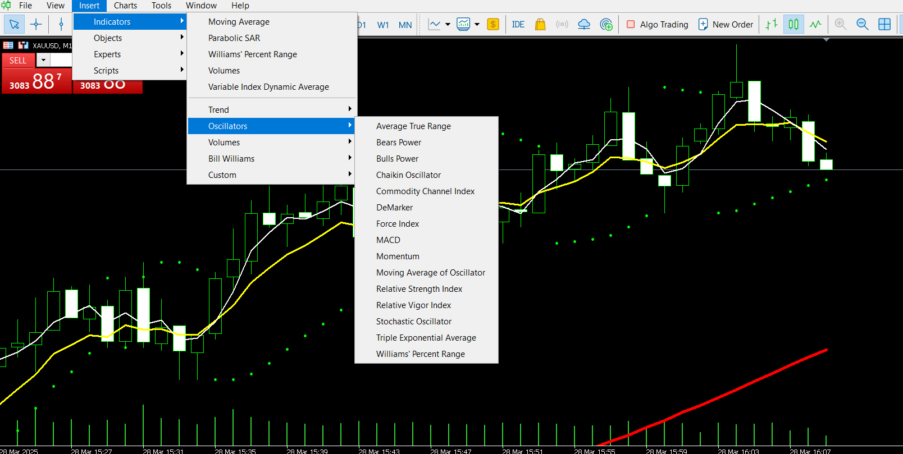
Task: Open the File menu
Action: (25, 5)
